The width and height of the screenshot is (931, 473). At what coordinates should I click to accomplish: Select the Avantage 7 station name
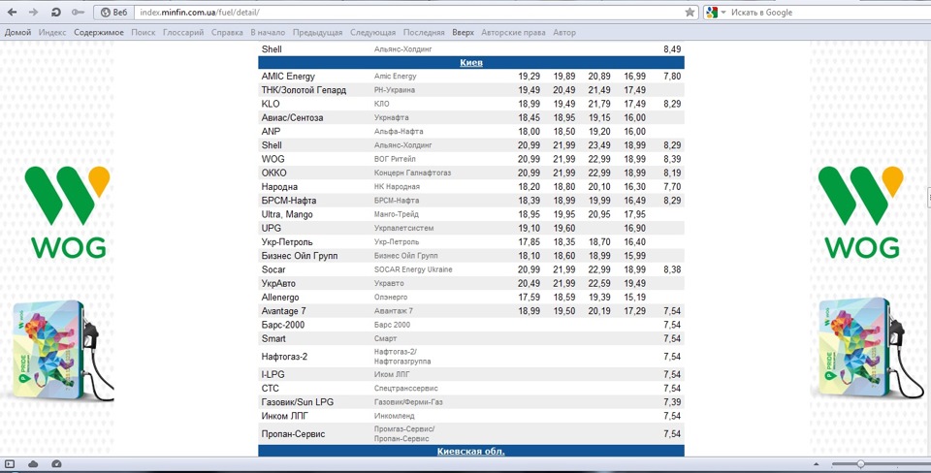click(x=284, y=311)
